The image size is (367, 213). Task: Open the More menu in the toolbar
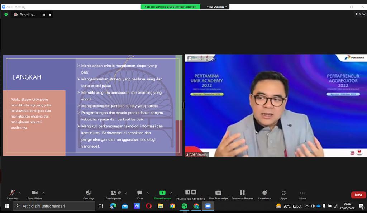[x=302, y=194]
